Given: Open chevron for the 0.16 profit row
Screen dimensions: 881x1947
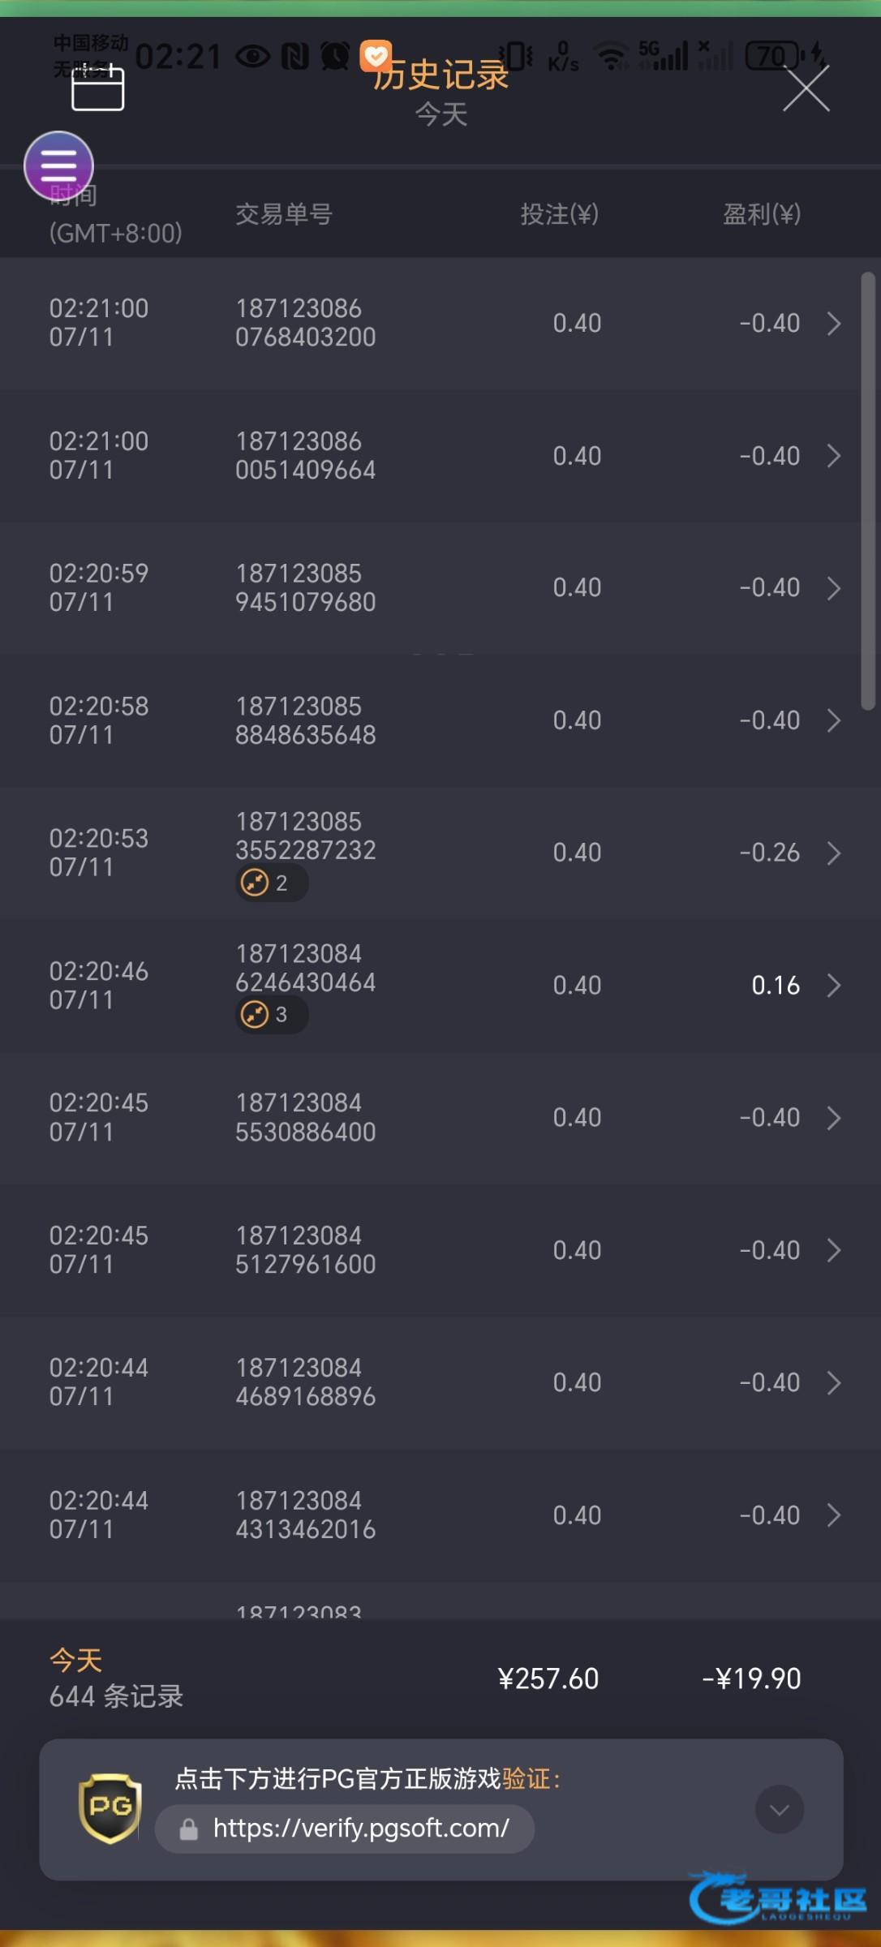Looking at the screenshot, I should click(833, 986).
